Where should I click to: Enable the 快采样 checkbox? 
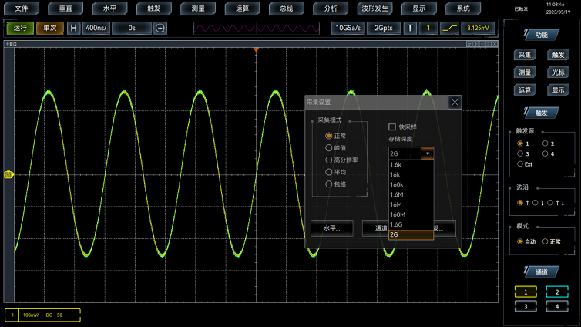392,127
